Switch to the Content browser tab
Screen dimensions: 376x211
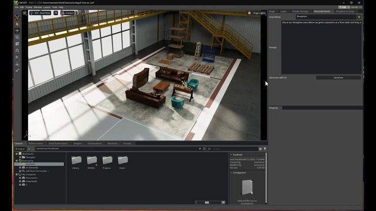click(18, 144)
